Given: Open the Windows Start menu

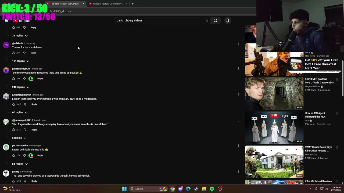Looking at the screenshot, I should coord(124,189).
